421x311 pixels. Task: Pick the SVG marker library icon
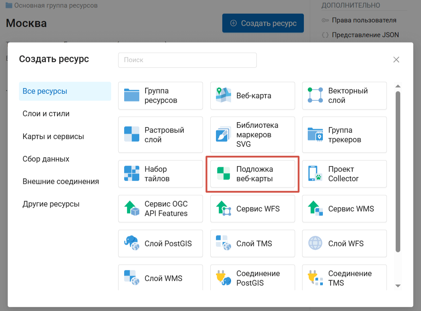[223, 135]
